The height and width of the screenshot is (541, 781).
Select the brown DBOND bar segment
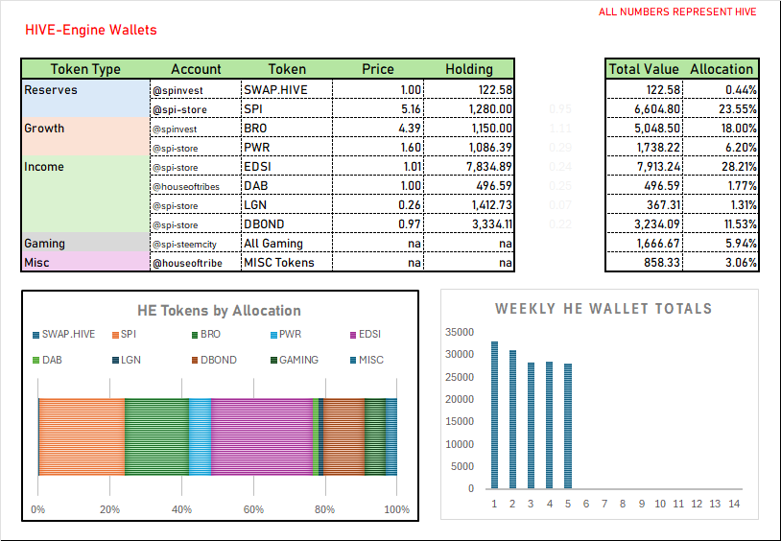(x=344, y=436)
